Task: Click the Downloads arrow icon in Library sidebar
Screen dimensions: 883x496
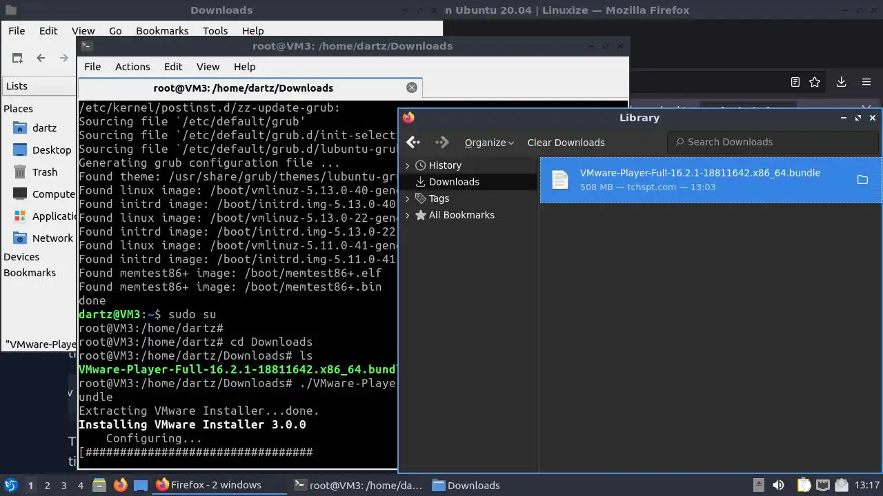Action: pyautogui.click(x=420, y=182)
